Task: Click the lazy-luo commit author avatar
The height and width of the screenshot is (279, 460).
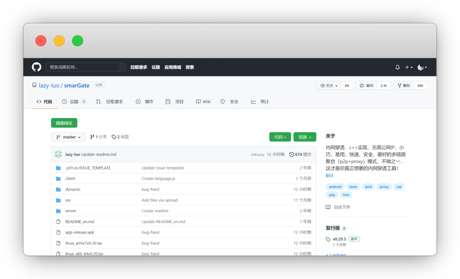Action: point(58,154)
